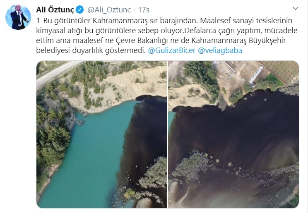This screenshot has height=213, width=308.
Task: Open the Ali Öztunç display name link
Action: 55,10
